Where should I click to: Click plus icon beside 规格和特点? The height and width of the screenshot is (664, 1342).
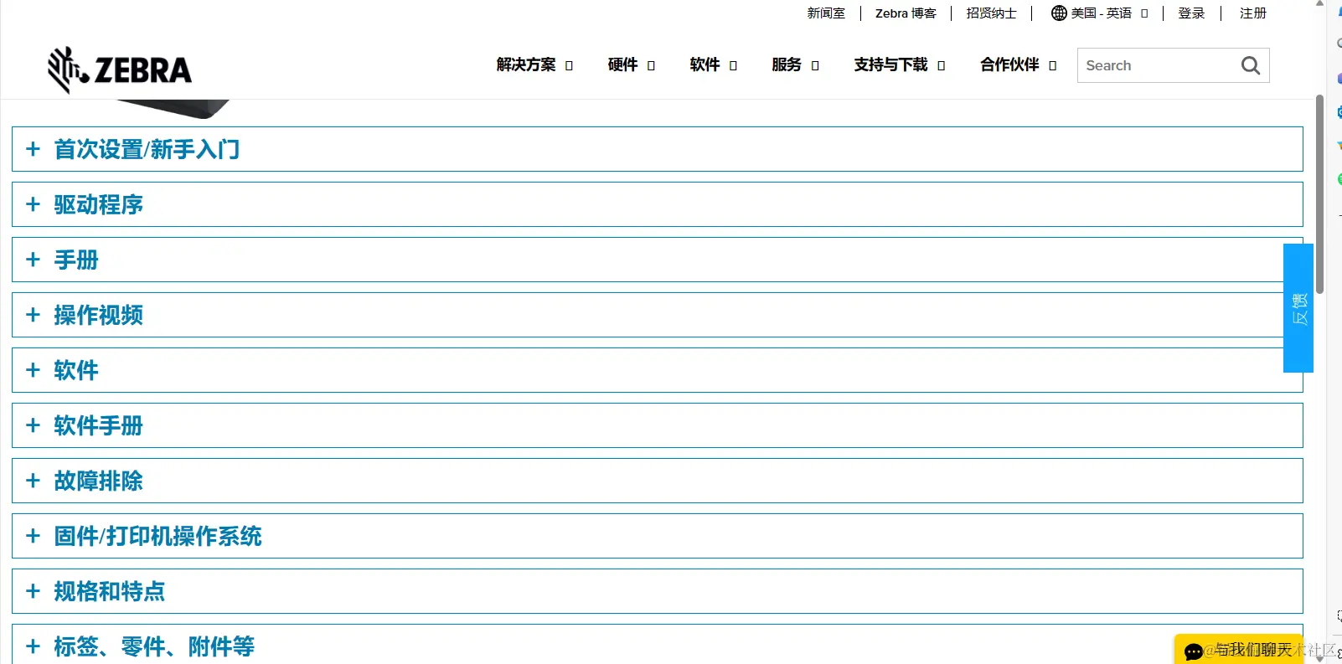pyautogui.click(x=34, y=591)
